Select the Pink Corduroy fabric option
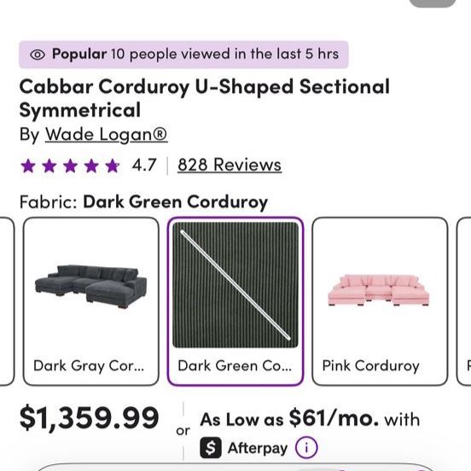Viewport: 471px width, 471px height. pyautogui.click(x=380, y=301)
